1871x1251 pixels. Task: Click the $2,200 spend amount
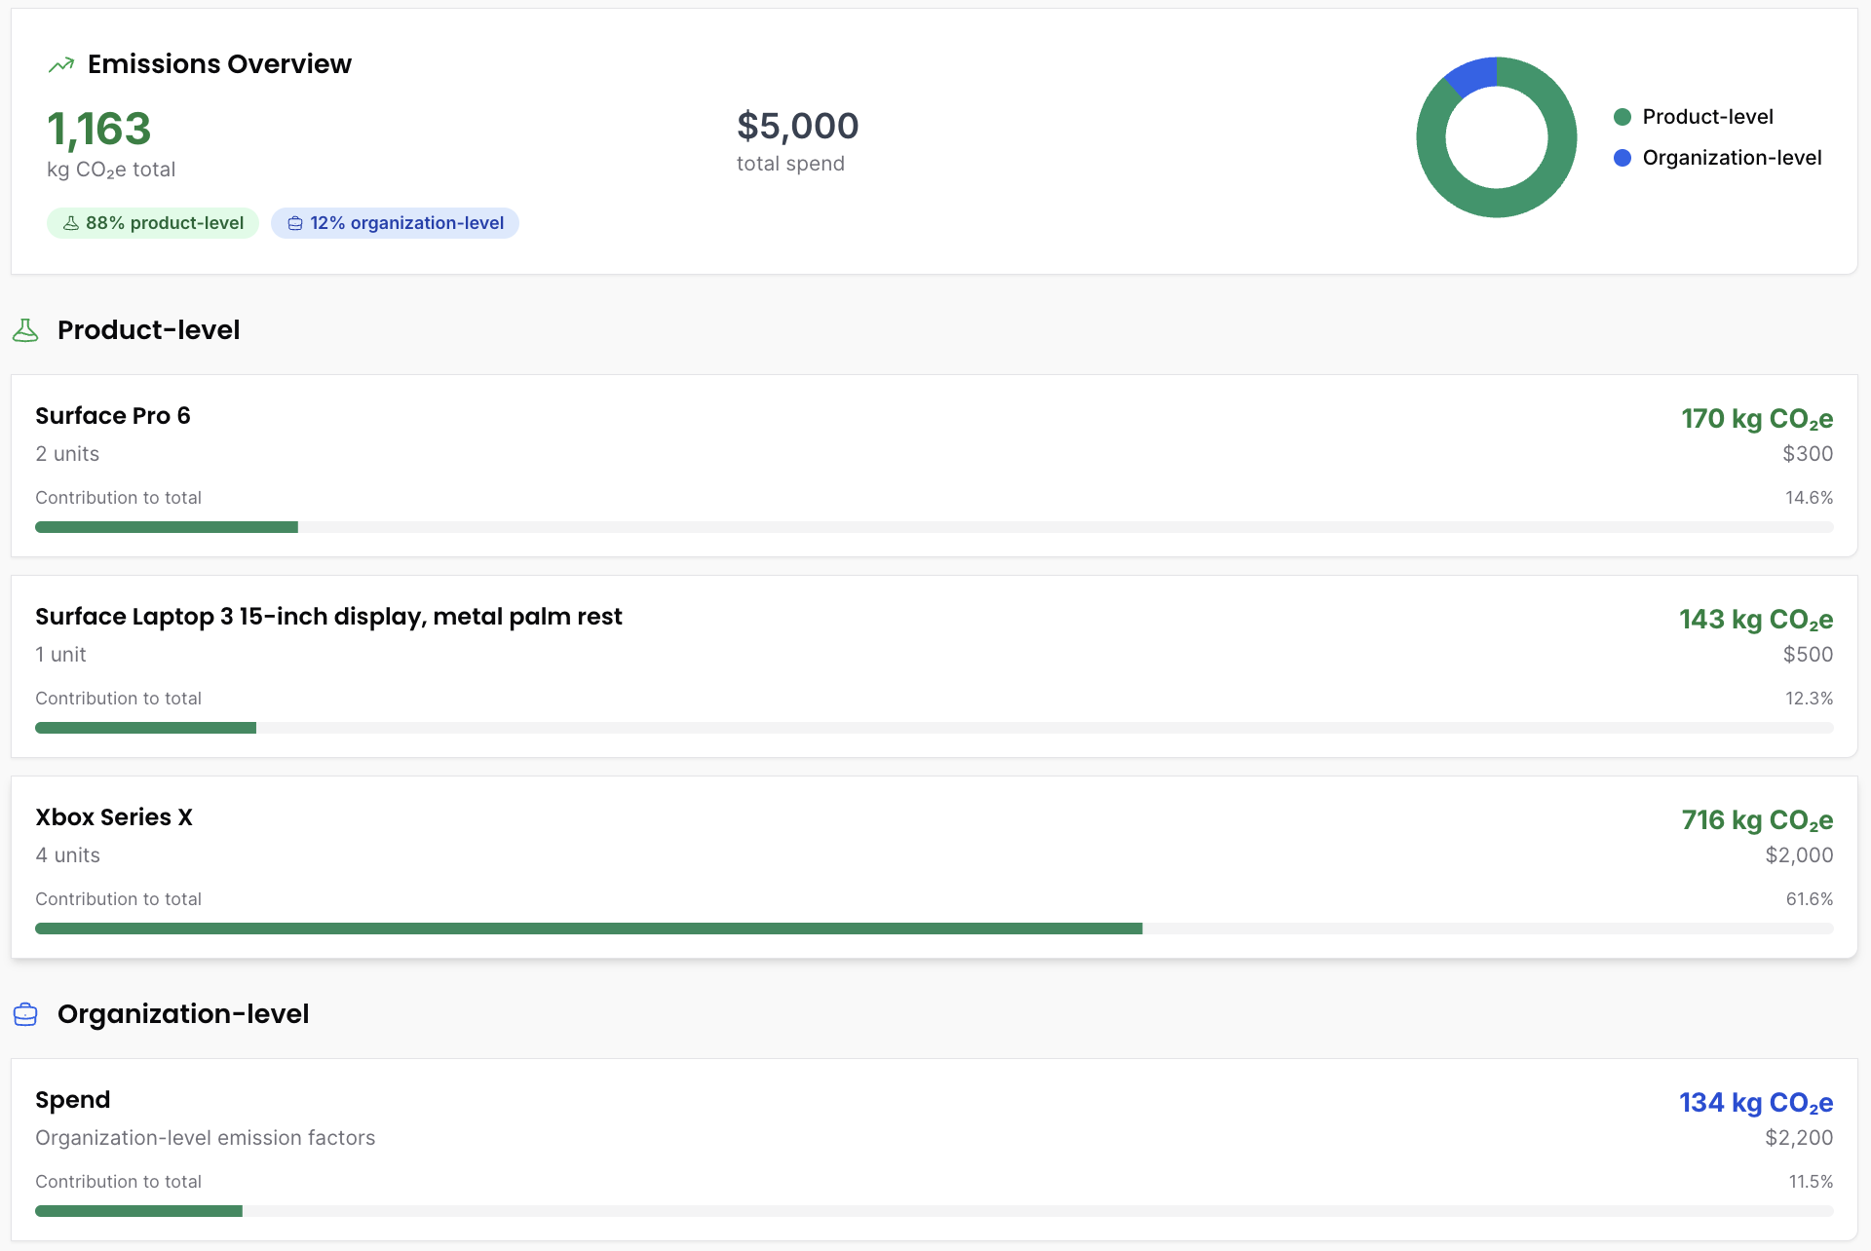(1799, 1138)
